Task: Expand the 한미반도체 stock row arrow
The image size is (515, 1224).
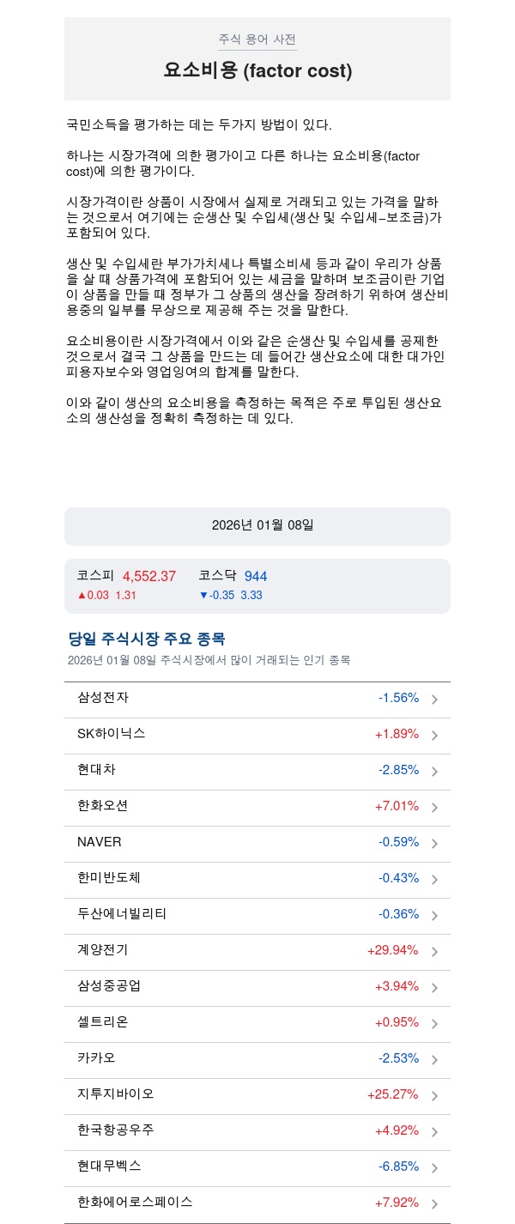Action: tap(434, 880)
